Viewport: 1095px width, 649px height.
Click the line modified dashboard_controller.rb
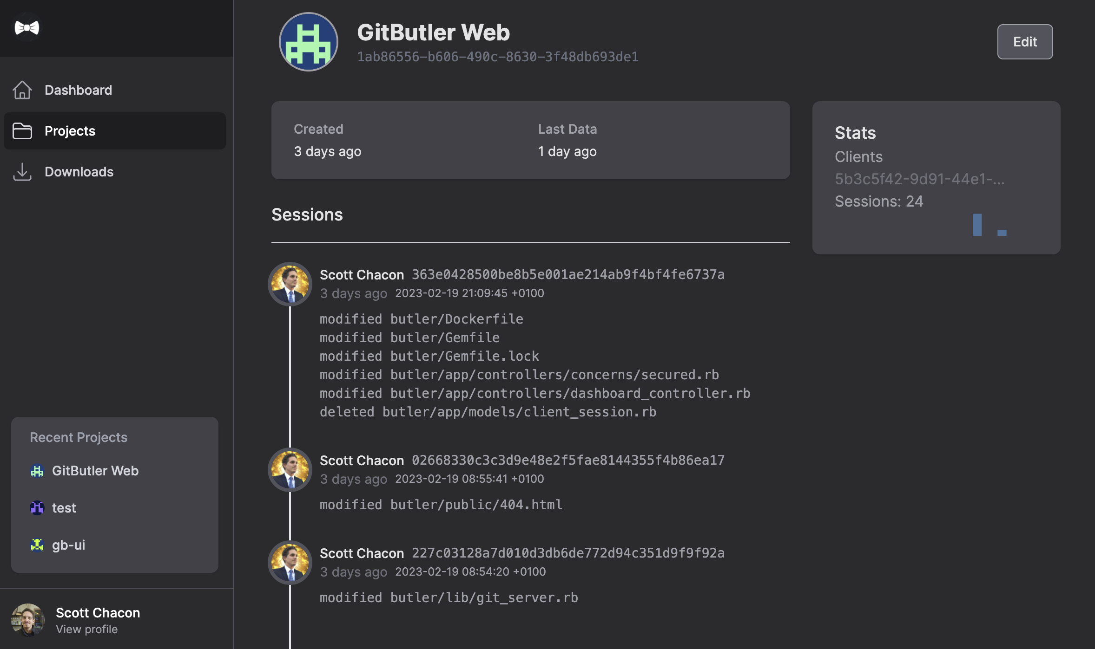[x=535, y=393]
